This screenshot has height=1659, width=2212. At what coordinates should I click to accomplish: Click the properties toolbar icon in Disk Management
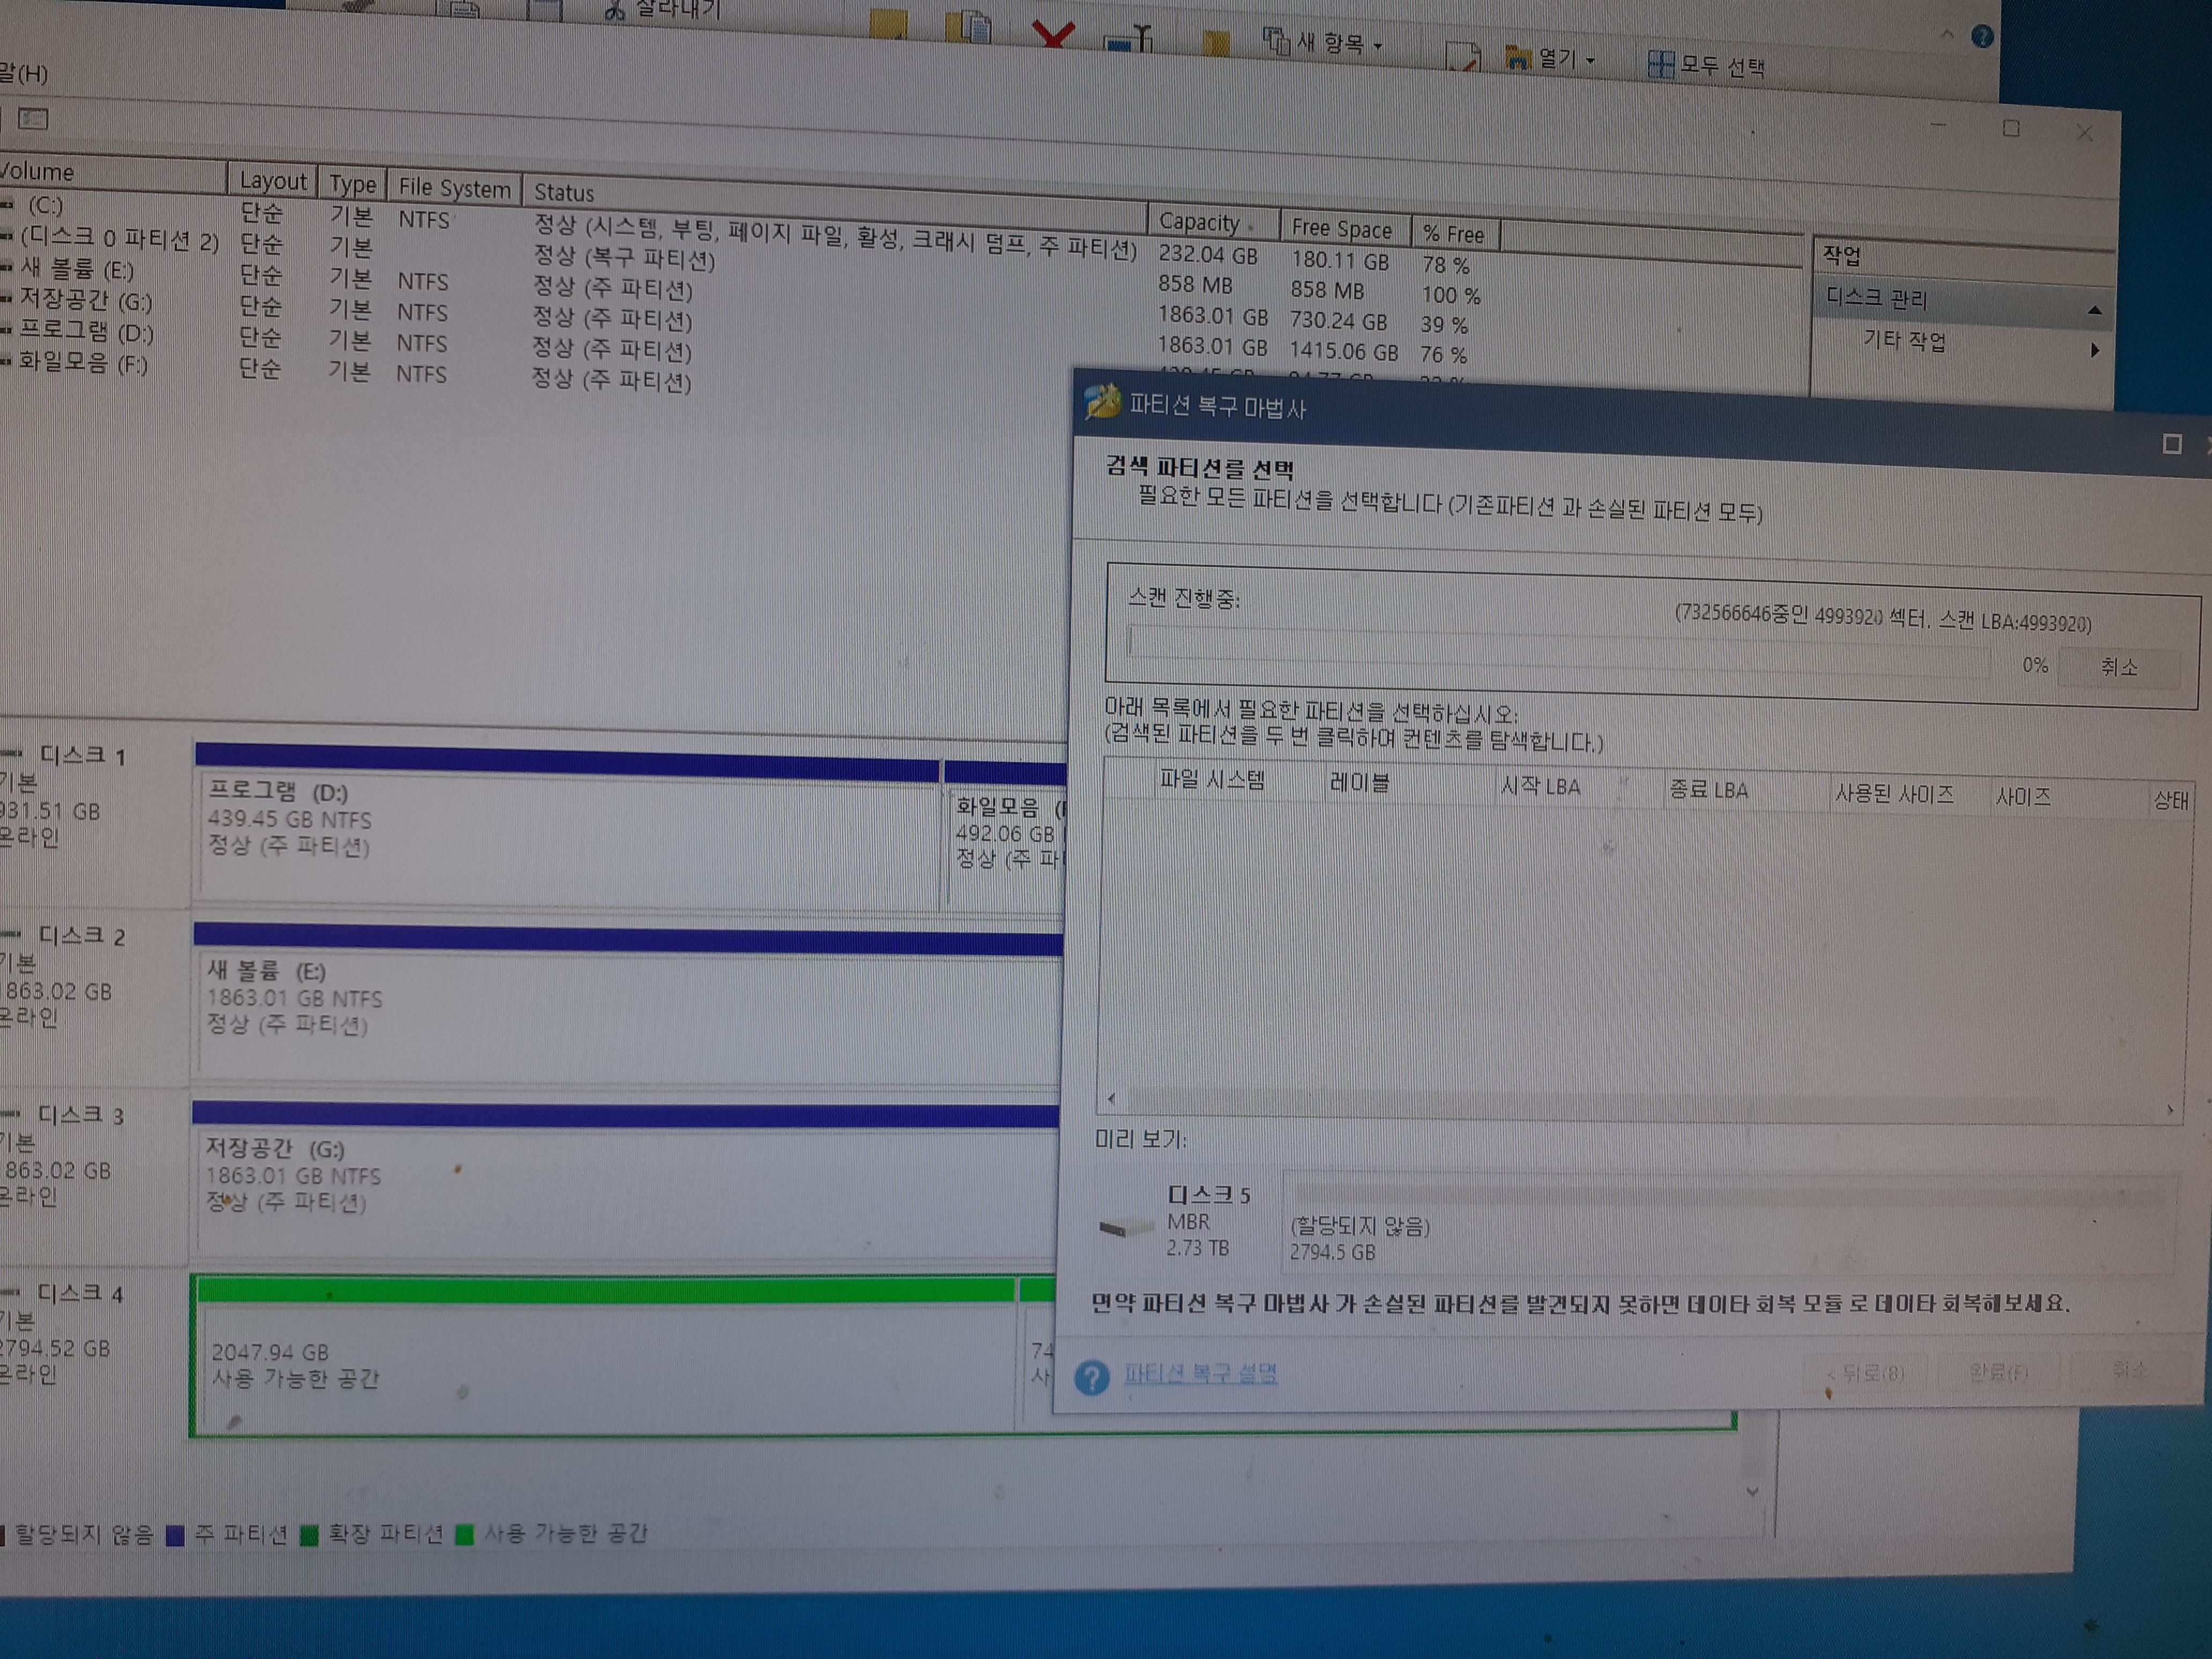point(33,119)
